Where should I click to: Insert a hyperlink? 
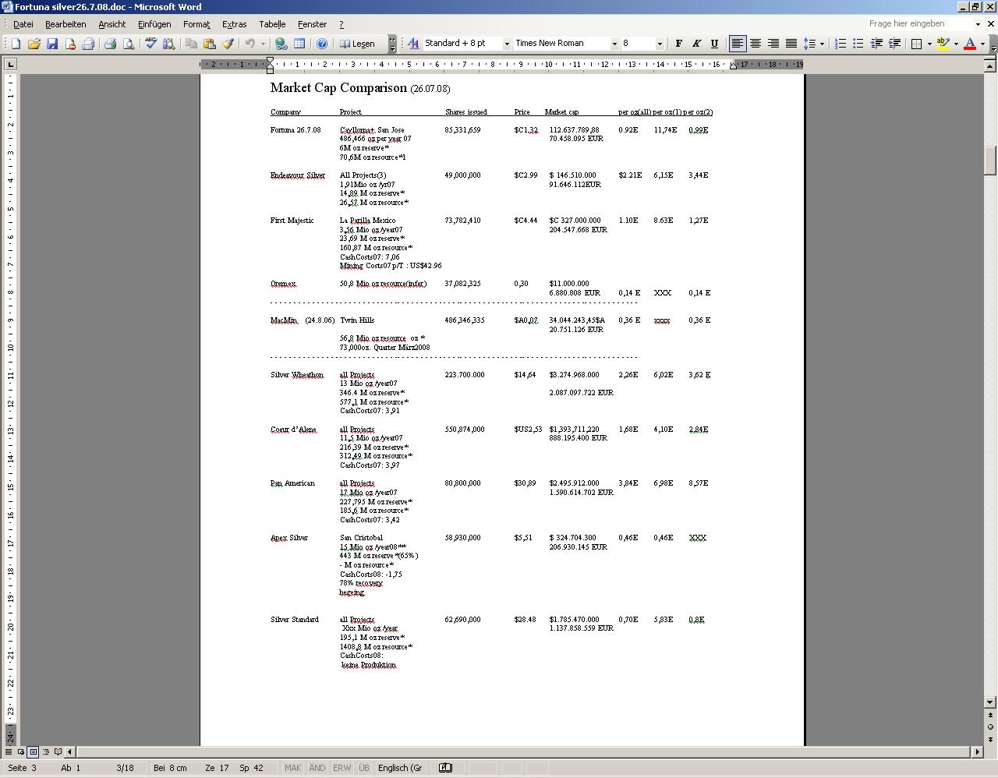[281, 44]
